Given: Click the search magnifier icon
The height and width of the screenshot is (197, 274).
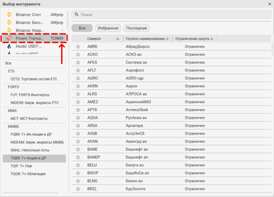Looking at the screenshot, I should coord(76,14).
